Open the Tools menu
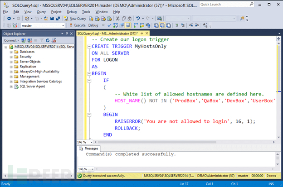The image size is (283, 187). 86,12
